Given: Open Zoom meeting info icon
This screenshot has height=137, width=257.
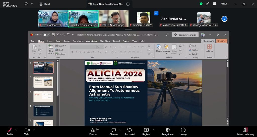Looking at the screenshot, I should click(26, 4).
